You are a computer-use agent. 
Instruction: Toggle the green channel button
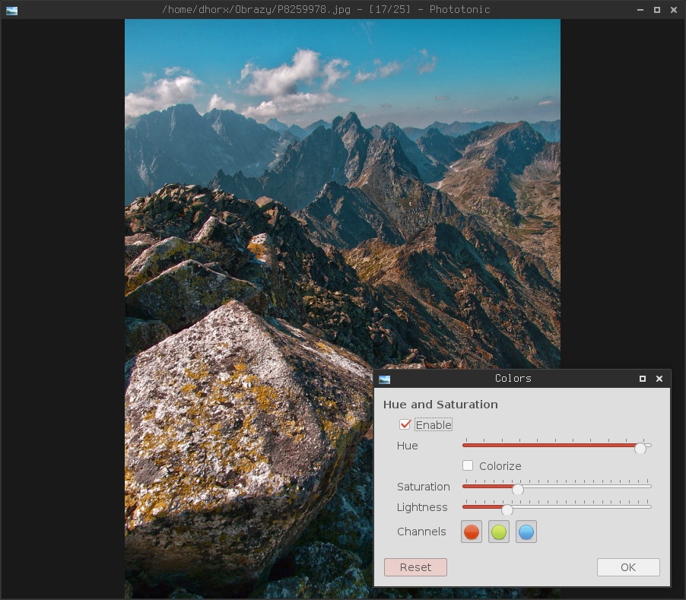pos(499,532)
